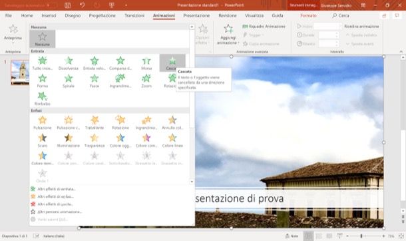Select the Traballante emphasis effect

point(95,122)
